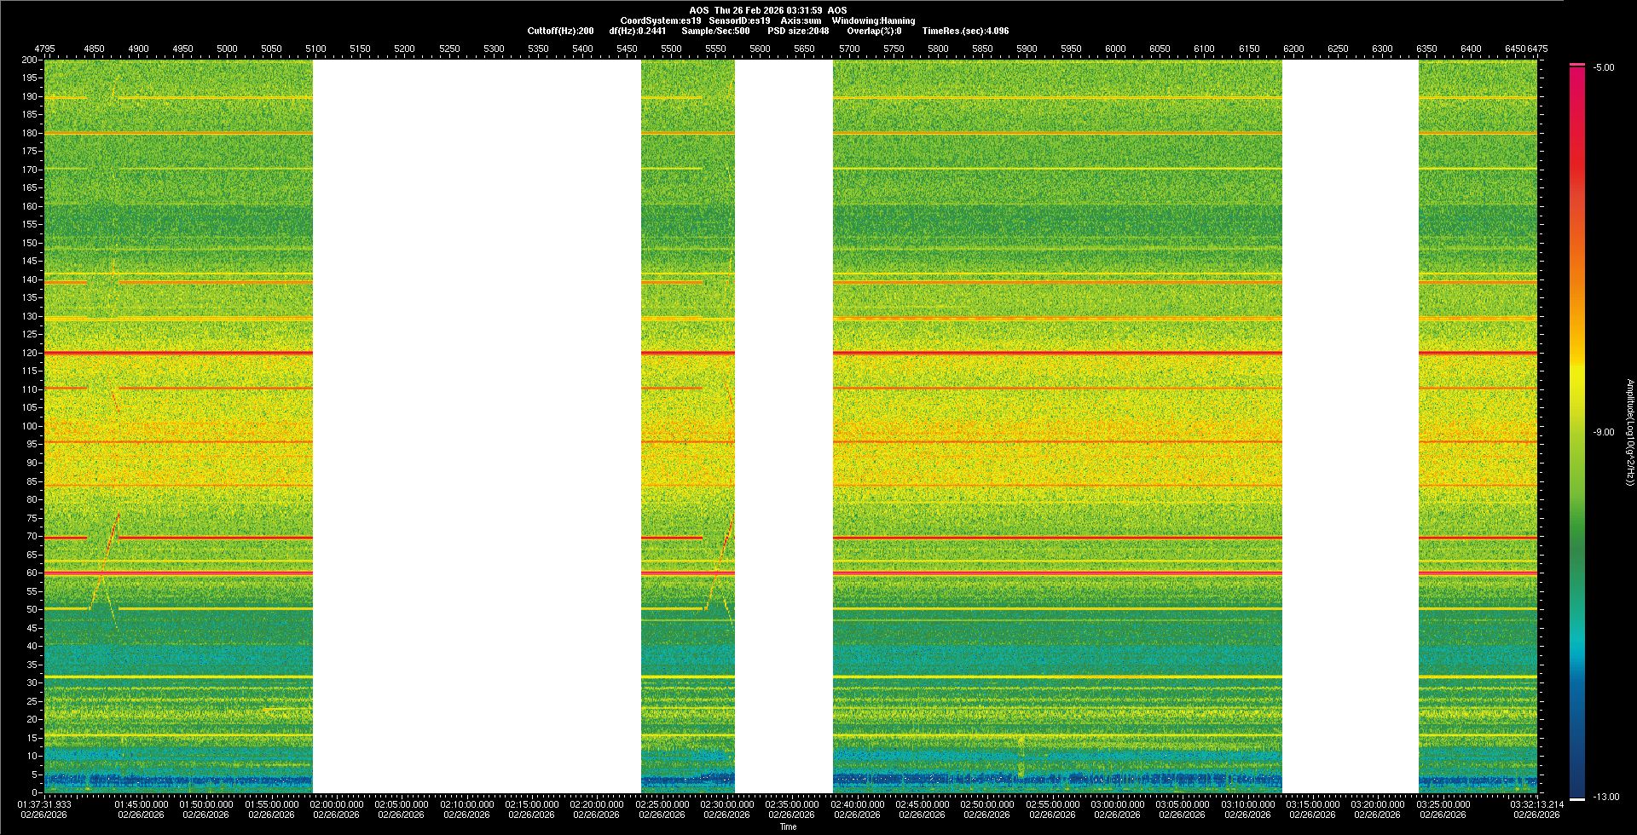
Task: Click the 02:00:00.000 time axis tick label
Action: coord(336,804)
